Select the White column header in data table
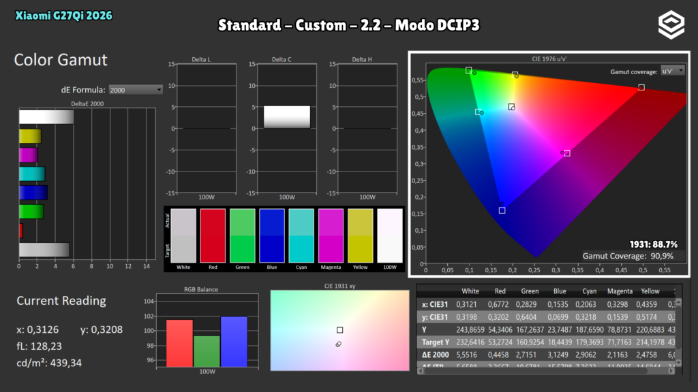Screen dimensions: 698x392 tap(470, 291)
